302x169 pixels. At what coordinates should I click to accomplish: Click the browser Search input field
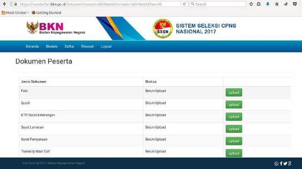click(x=217, y=4)
